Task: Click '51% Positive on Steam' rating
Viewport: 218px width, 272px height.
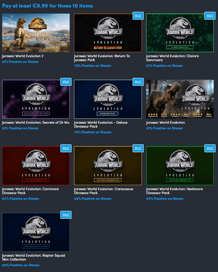Action: coord(164,66)
